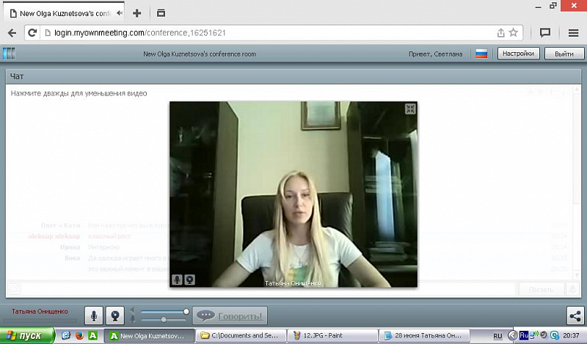Click webcam icon on the video overlay
This screenshot has height=344, width=587.
pyautogui.click(x=189, y=279)
